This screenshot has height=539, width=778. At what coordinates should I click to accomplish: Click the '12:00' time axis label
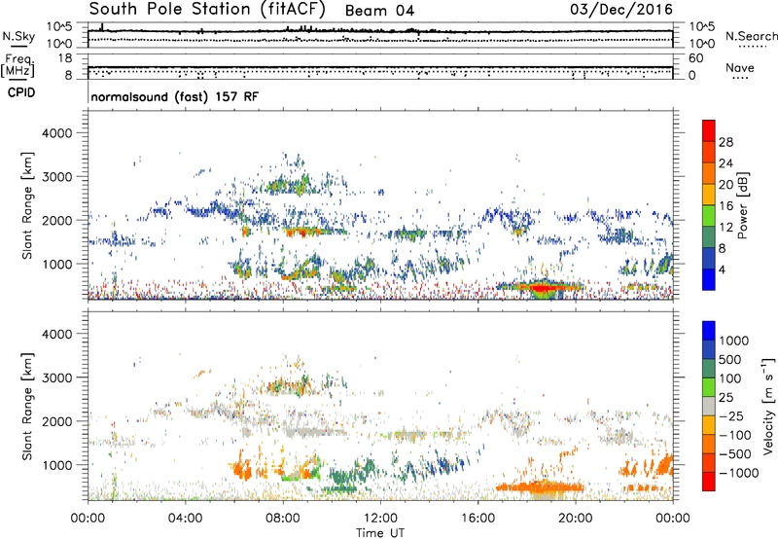[380, 519]
